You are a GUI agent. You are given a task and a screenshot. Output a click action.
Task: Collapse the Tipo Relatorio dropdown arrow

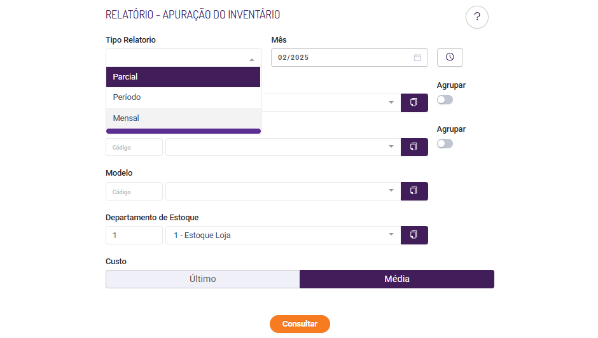251,59
